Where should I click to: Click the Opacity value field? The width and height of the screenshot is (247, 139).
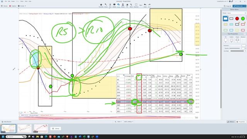pos(244,48)
